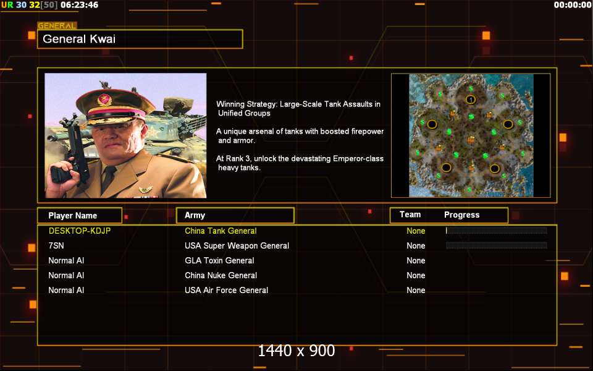
Task: Click the Progress column label
Action: [462, 215]
